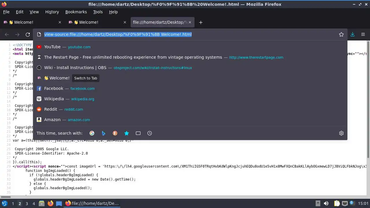Click "SPDX-License-Identifier: Apache-2.0" on line 26

click(51, 153)
